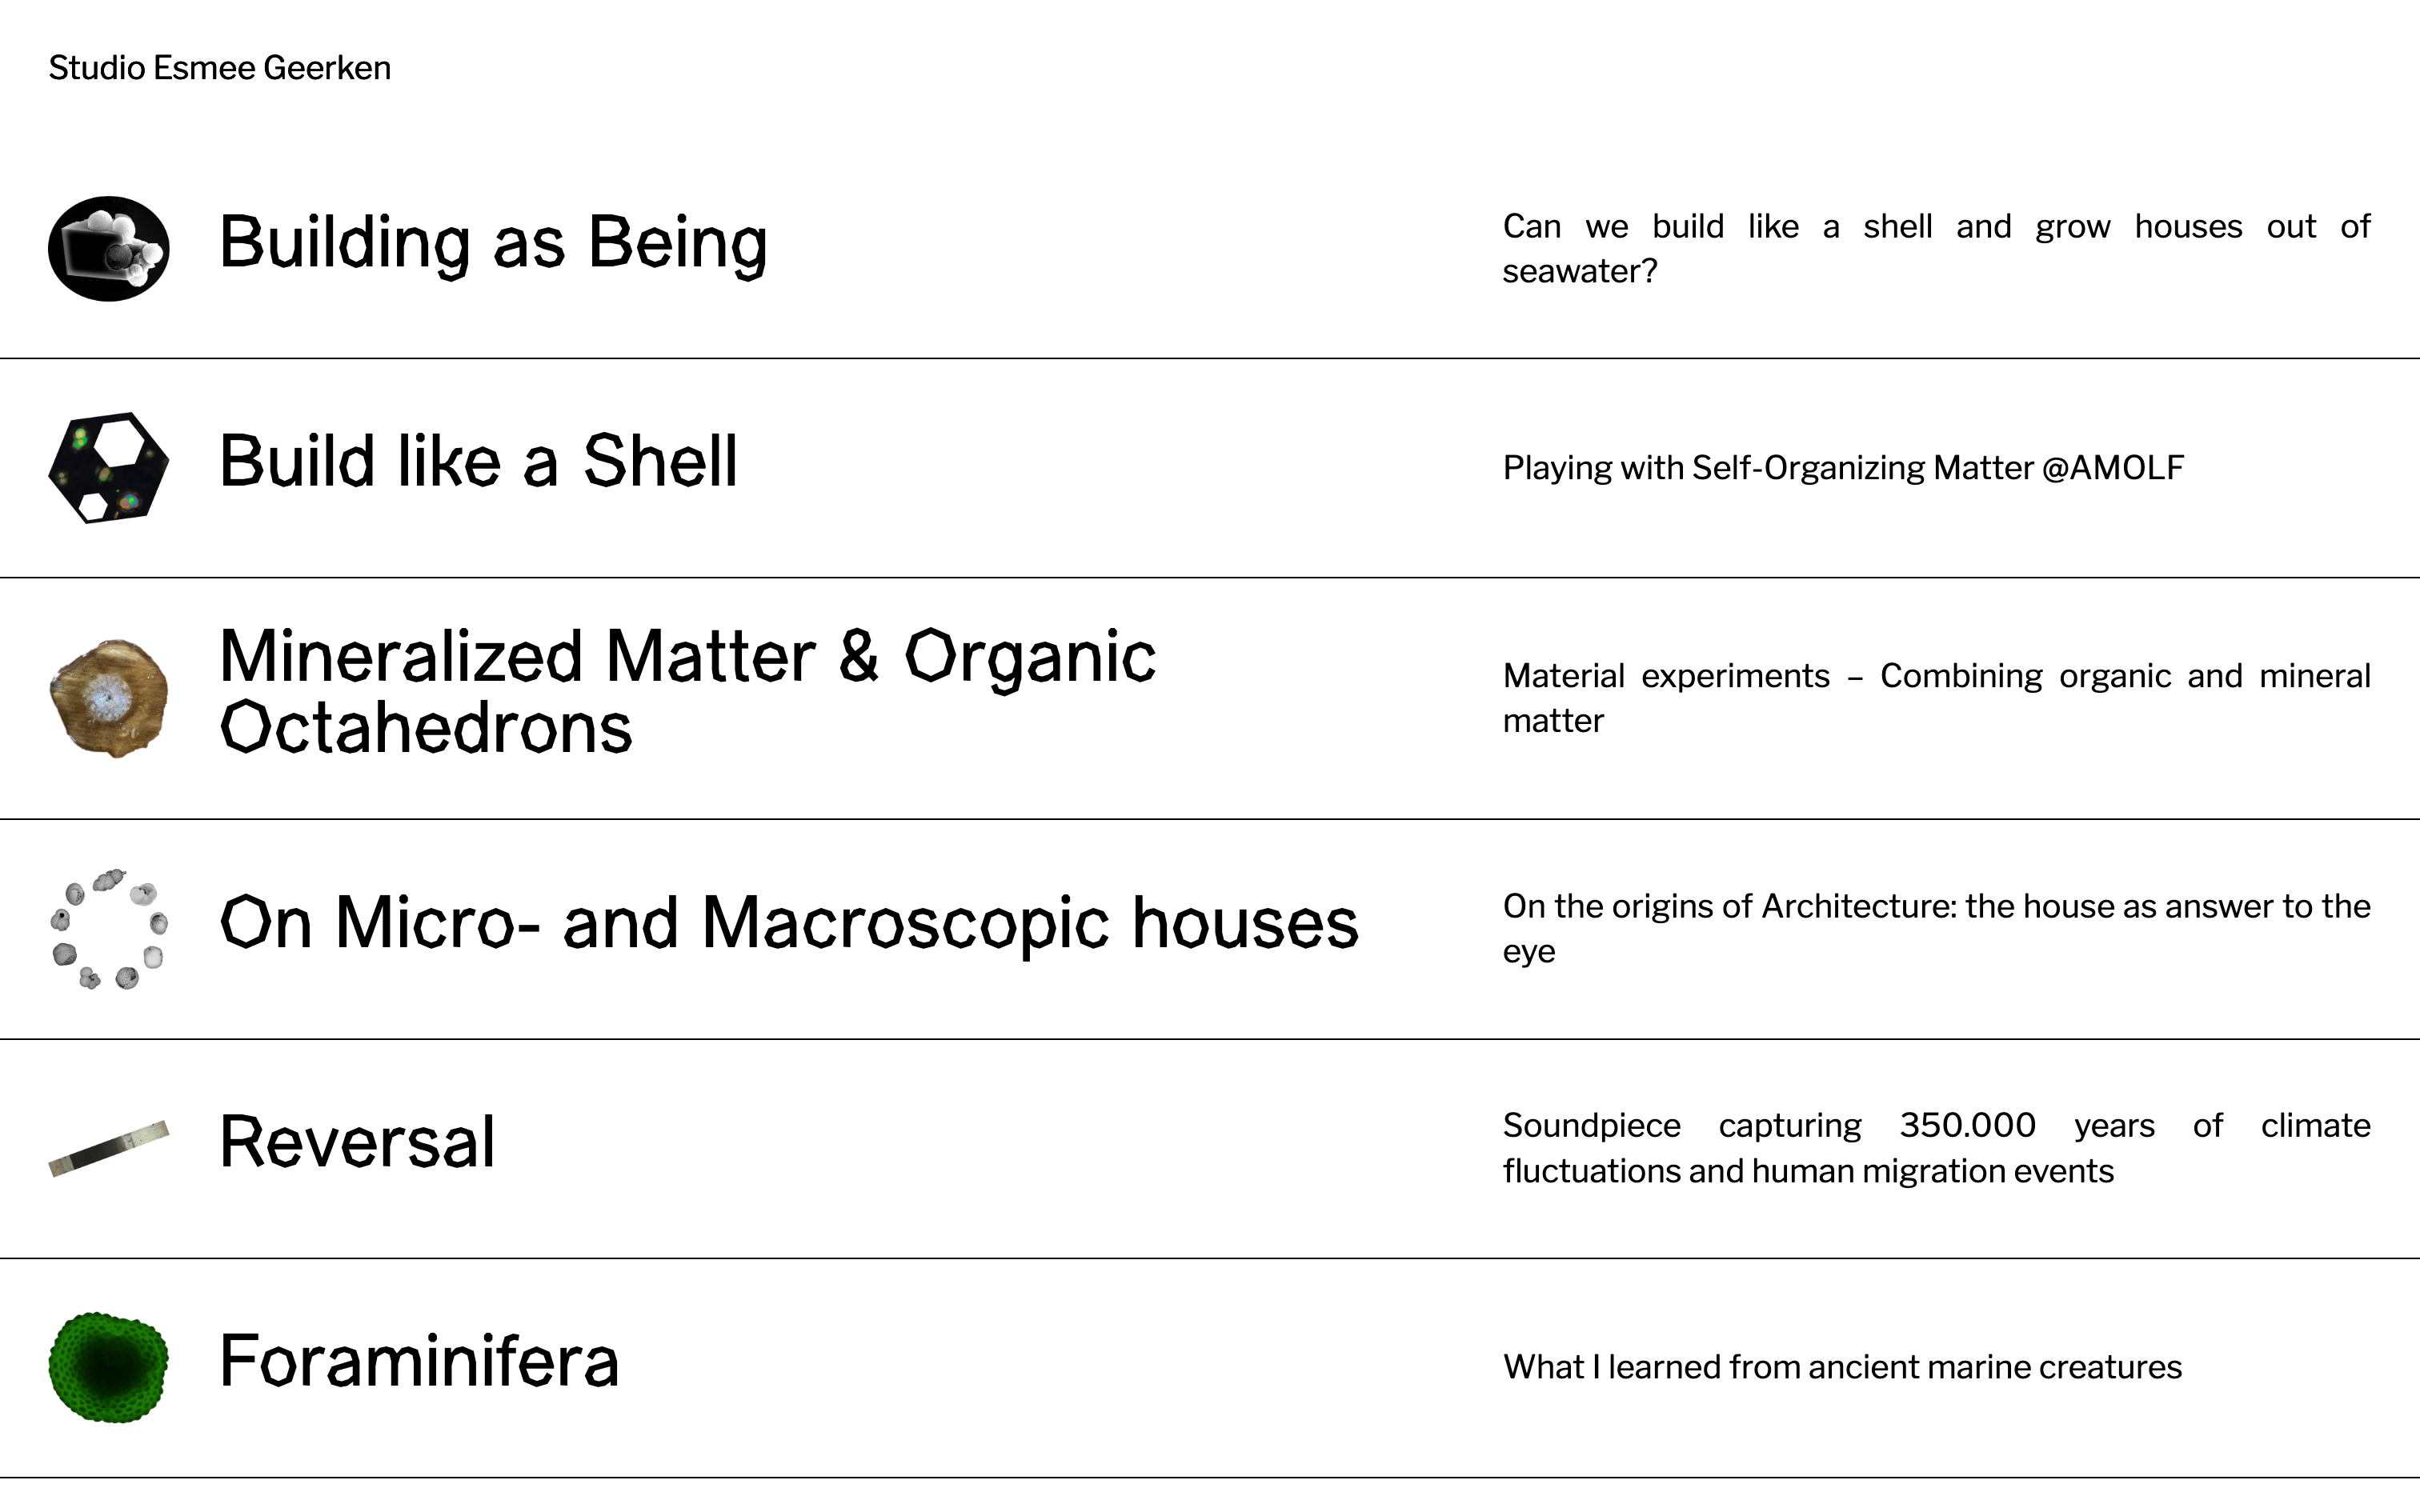Open the Build like a Shell title
This screenshot has width=2420, height=1512.
[478, 462]
